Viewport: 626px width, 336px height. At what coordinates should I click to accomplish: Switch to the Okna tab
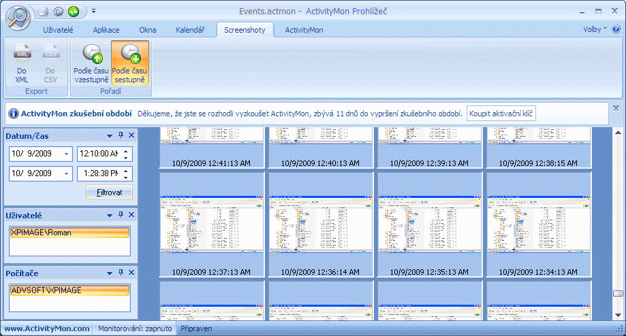click(x=148, y=30)
